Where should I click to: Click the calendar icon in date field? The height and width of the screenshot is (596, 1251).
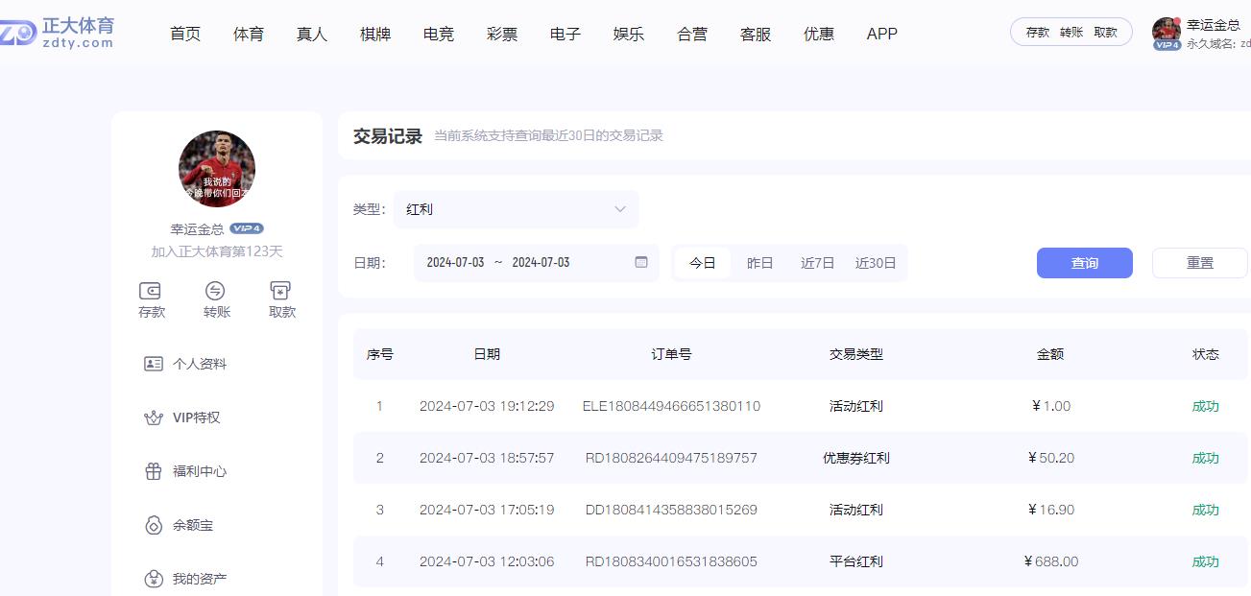tap(639, 261)
